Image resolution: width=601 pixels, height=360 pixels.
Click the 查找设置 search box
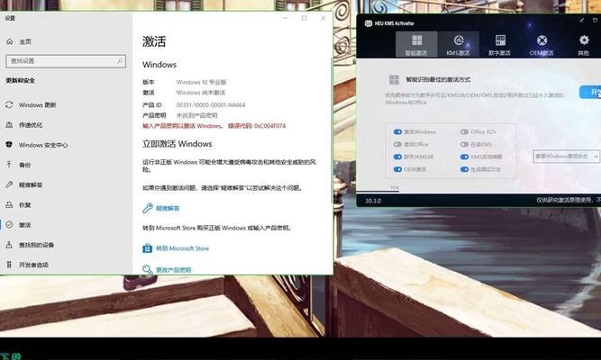[66, 61]
